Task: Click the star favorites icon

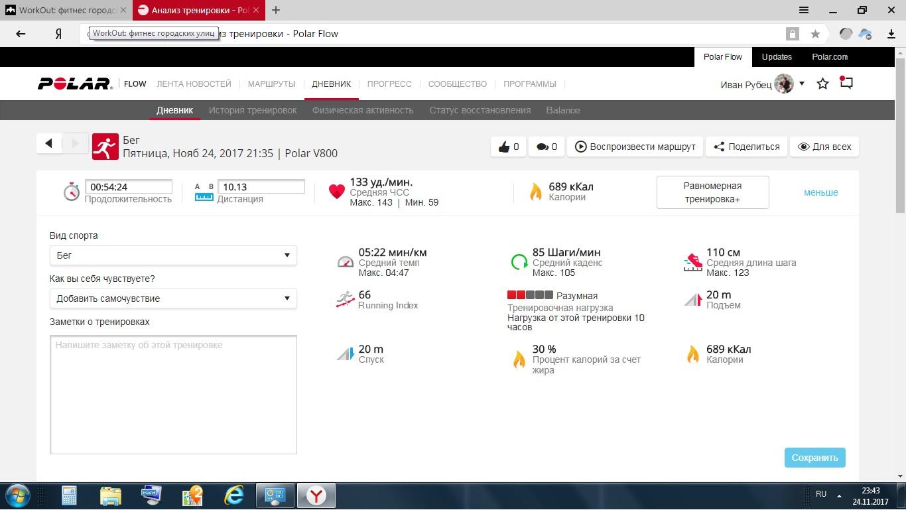Action: [x=822, y=84]
